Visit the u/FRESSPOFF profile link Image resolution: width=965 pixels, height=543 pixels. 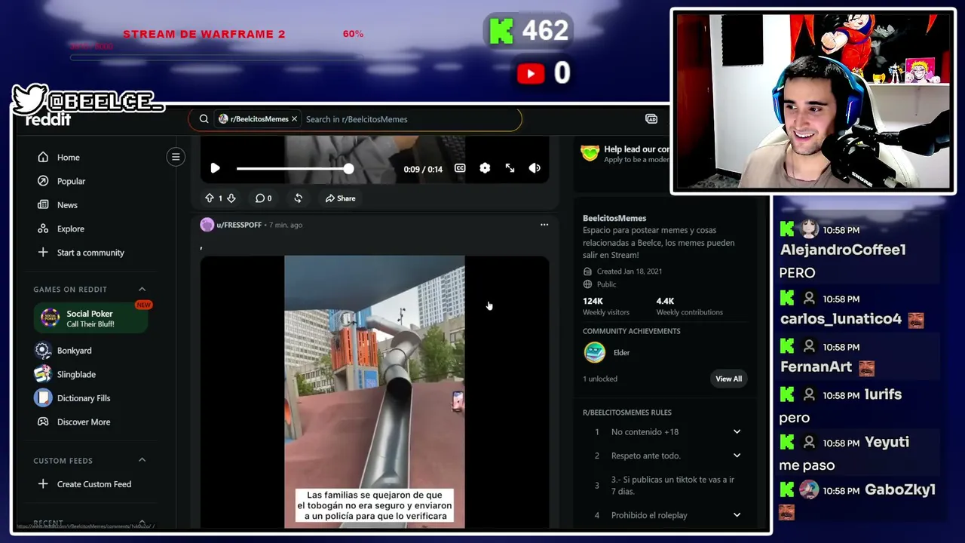[239, 225]
